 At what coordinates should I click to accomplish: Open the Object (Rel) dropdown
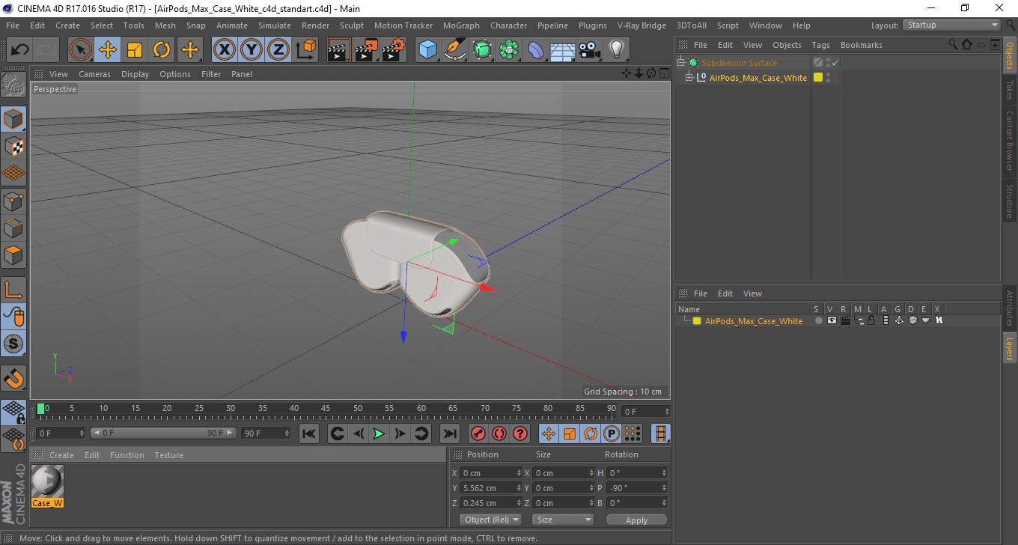tap(491, 520)
